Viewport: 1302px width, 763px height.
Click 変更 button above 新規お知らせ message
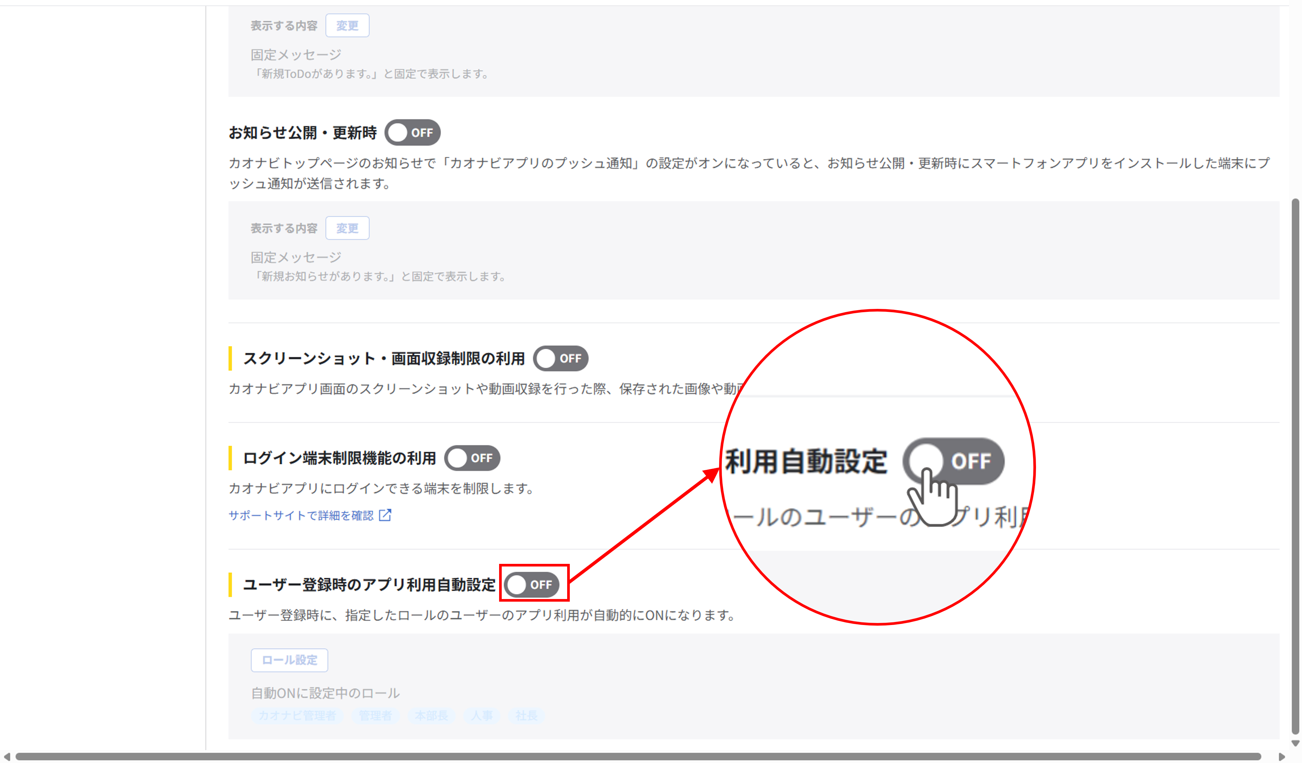[x=347, y=228]
